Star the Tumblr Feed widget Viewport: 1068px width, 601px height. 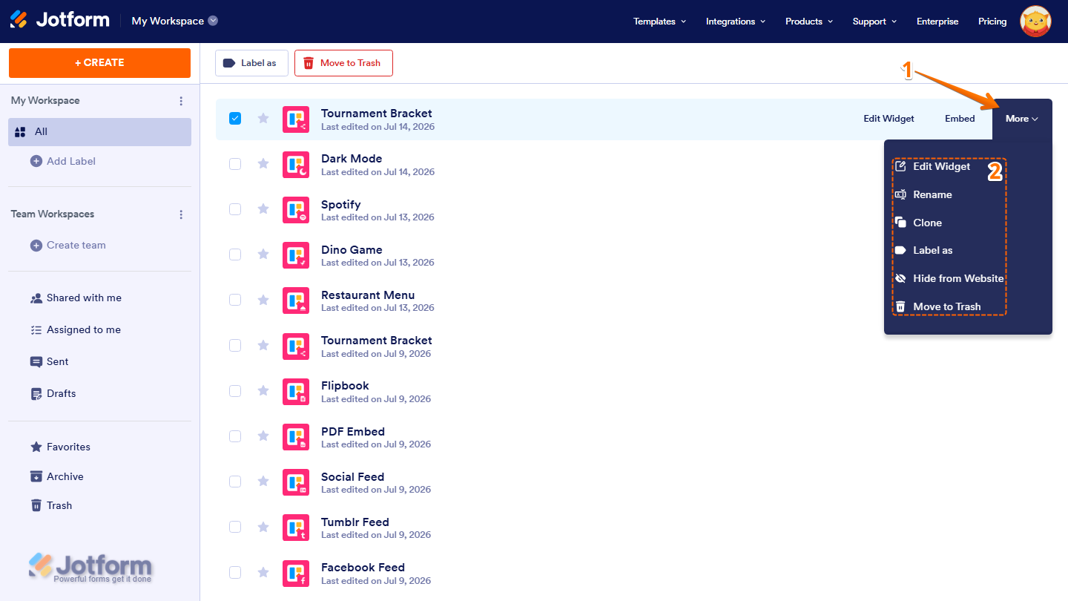(263, 527)
